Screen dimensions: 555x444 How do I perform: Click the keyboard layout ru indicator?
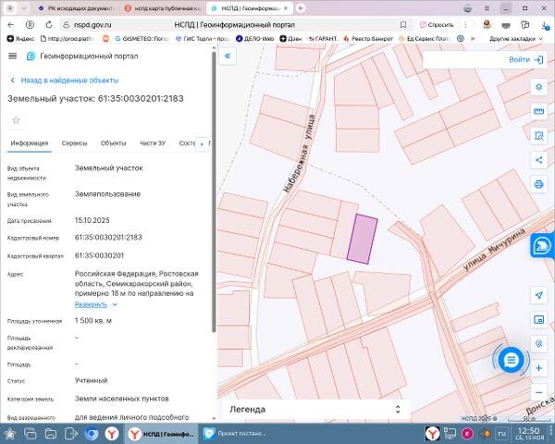pyautogui.click(x=502, y=434)
